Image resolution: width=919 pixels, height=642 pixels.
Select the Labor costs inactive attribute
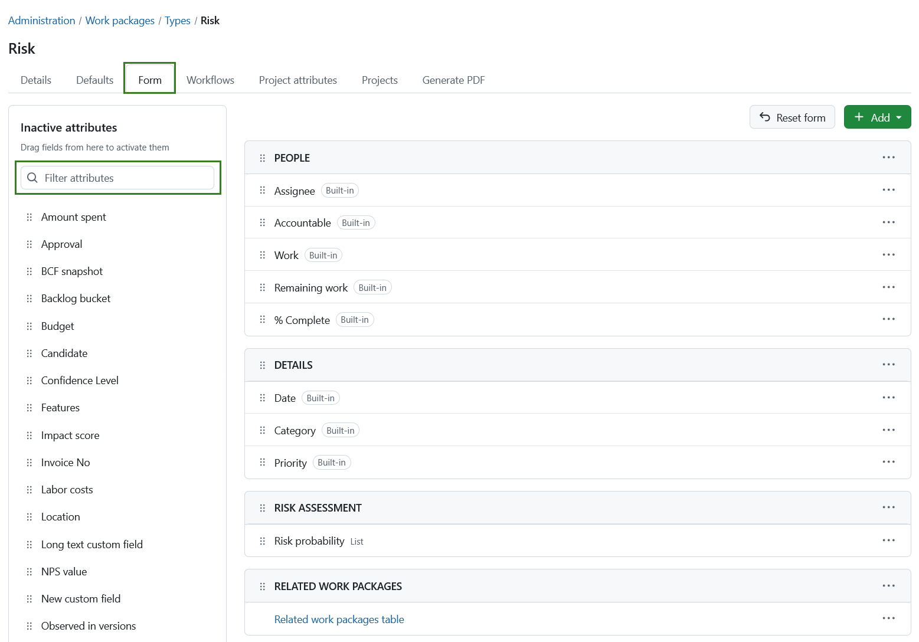pyautogui.click(x=67, y=490)
